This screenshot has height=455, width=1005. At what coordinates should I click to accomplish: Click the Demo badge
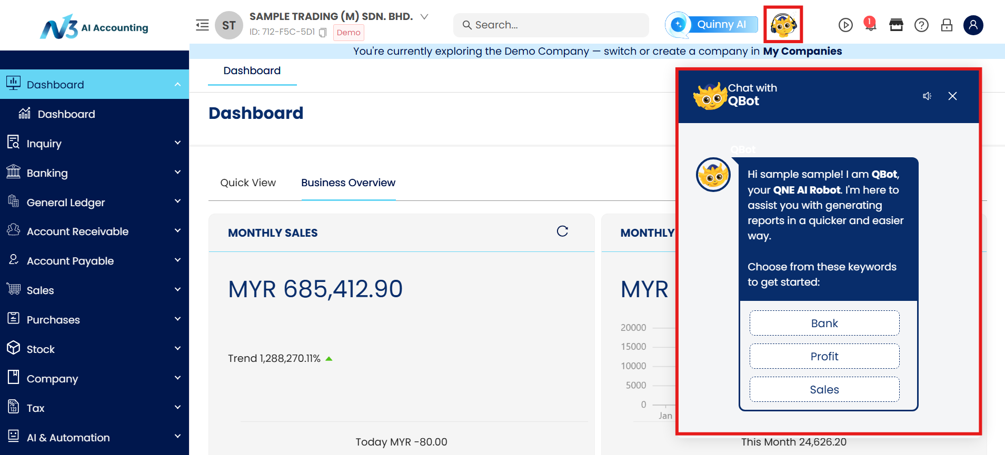click(x=349, y=33)
